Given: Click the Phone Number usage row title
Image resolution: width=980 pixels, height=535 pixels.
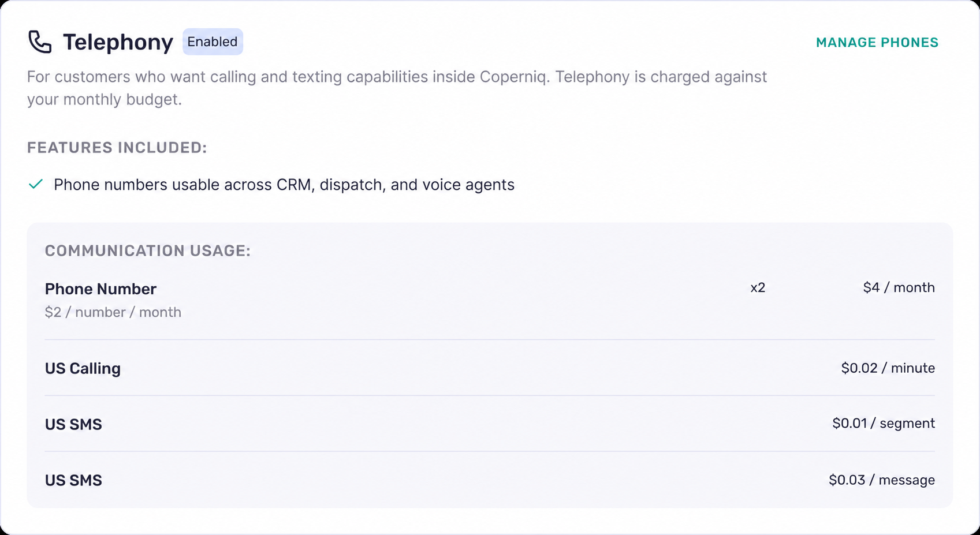Looking at the screenshot, I should tap(100, 289).
